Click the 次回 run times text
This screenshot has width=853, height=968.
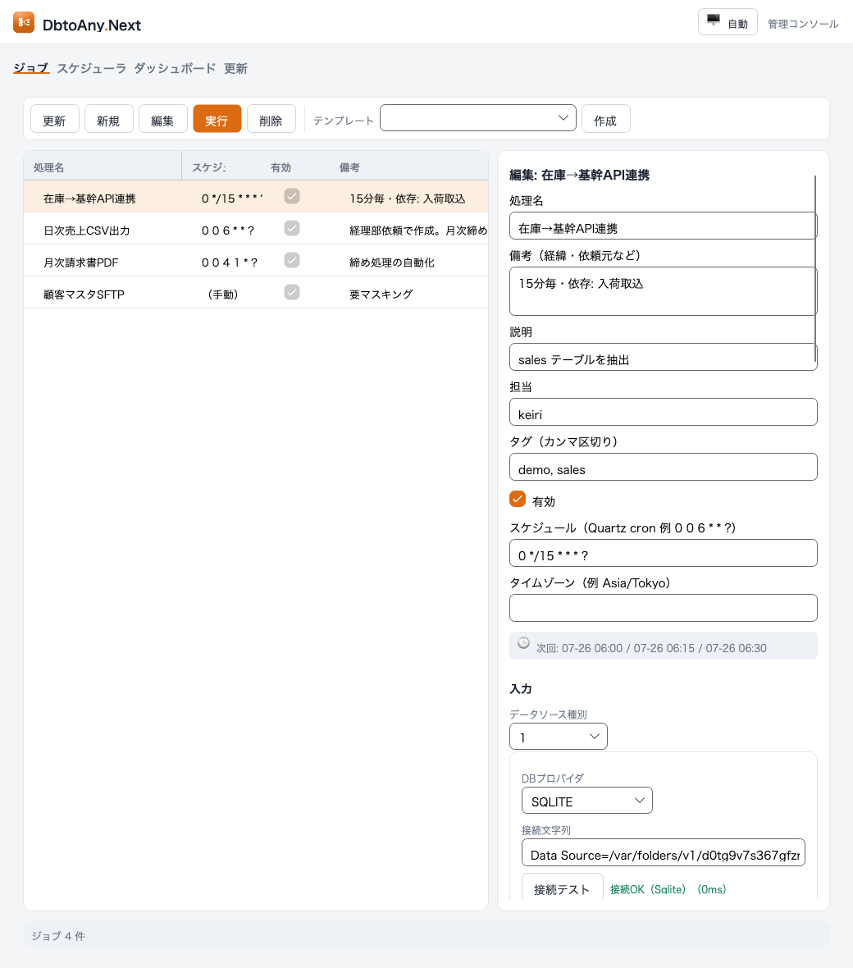coord(651,648)
